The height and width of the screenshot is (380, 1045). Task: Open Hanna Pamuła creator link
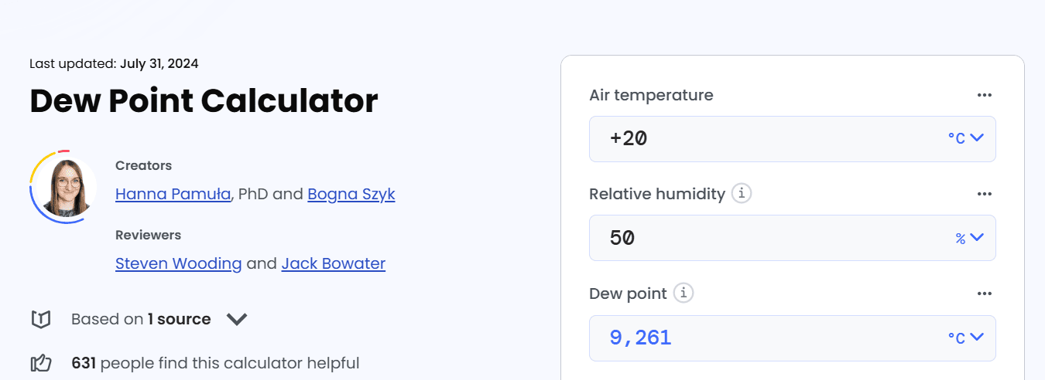point(173,194)
